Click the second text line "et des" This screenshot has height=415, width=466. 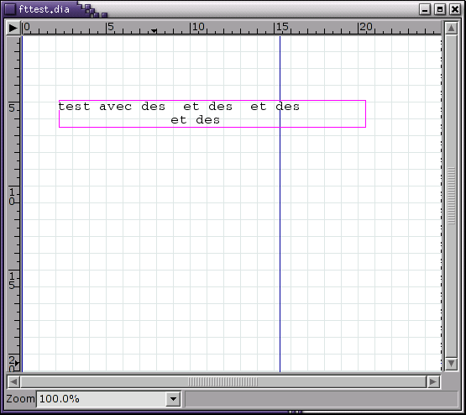pyautogui.click(x=196, y=120)
